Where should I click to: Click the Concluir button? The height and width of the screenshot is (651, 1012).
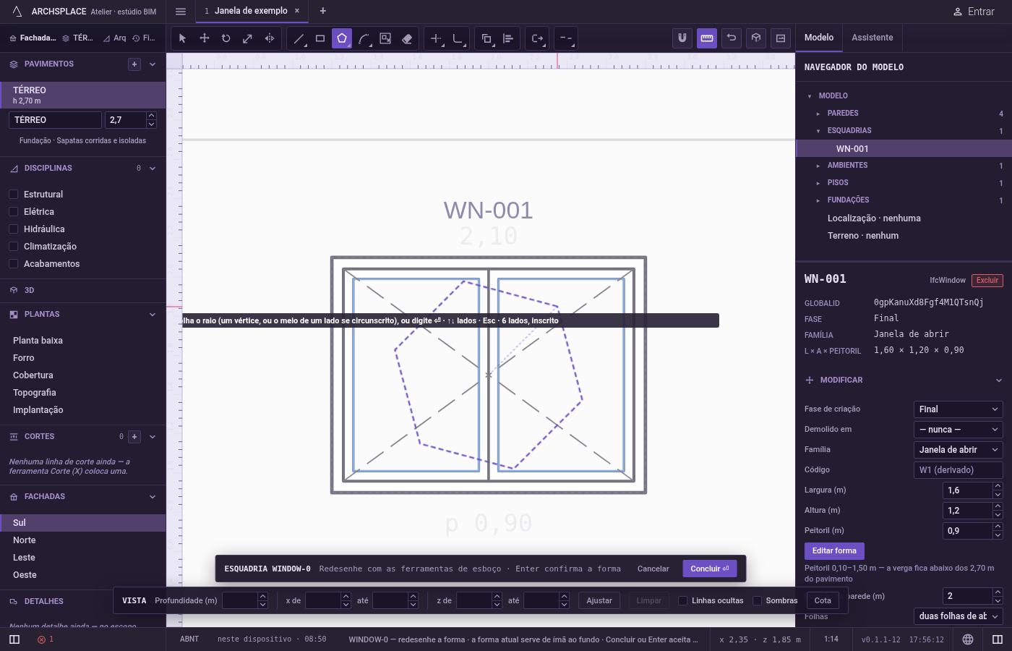click(x=710, y=569)
